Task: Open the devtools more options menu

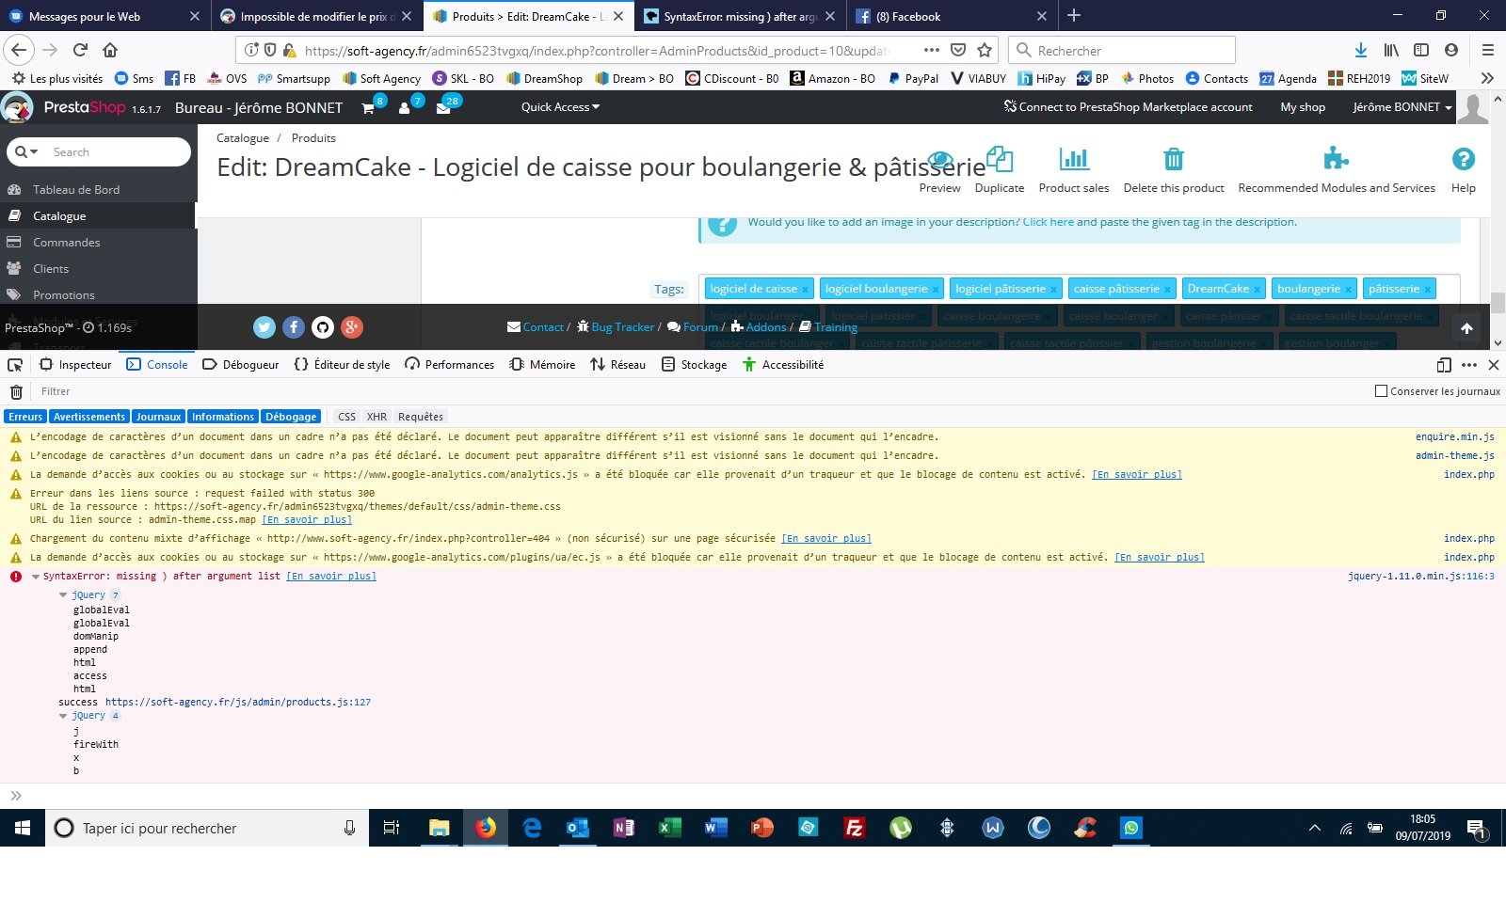Action: (1469, 365)
